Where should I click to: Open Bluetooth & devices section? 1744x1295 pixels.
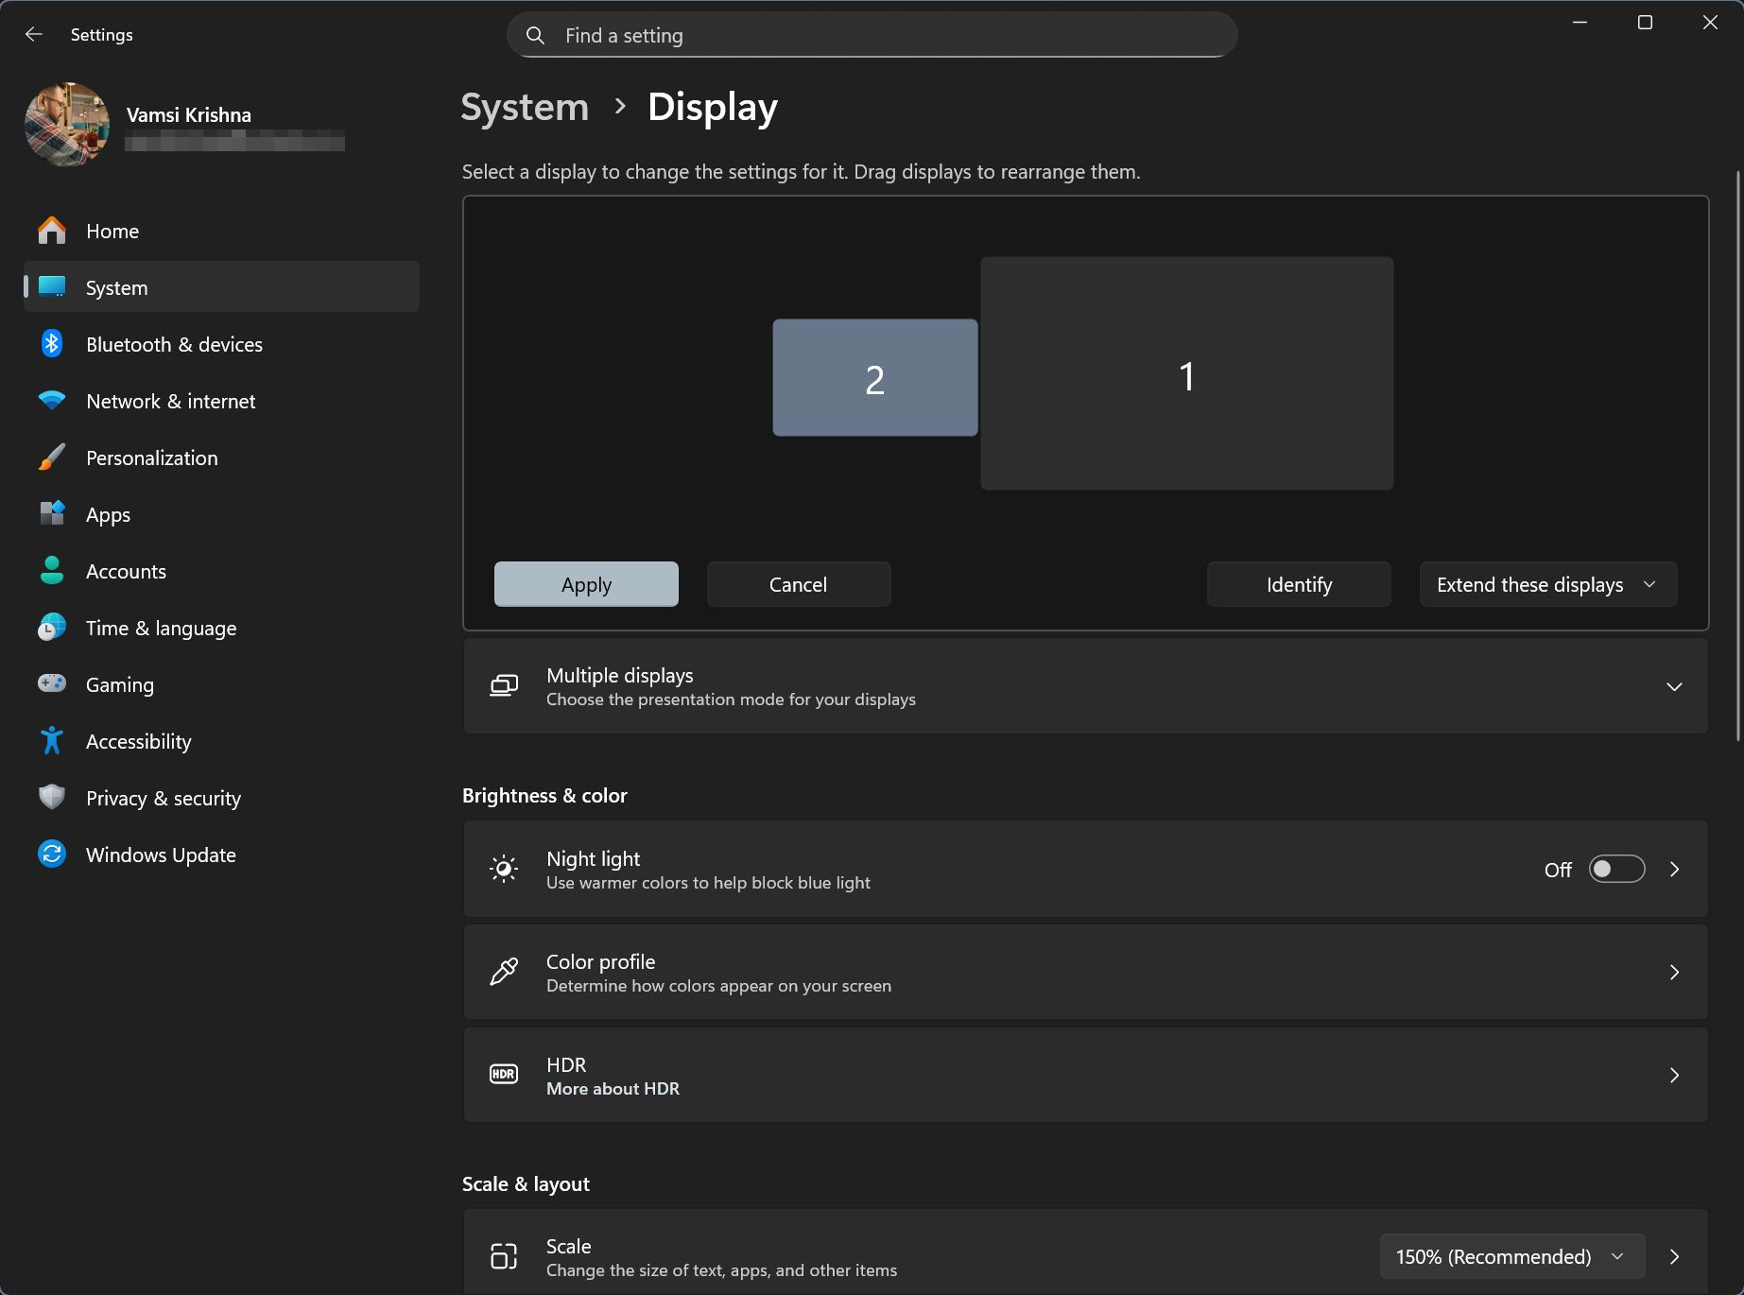click(221, 344)
